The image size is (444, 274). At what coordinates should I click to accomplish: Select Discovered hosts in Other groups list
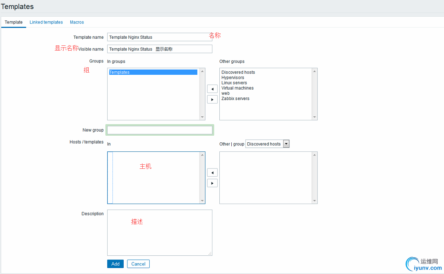tap(238, 72)
